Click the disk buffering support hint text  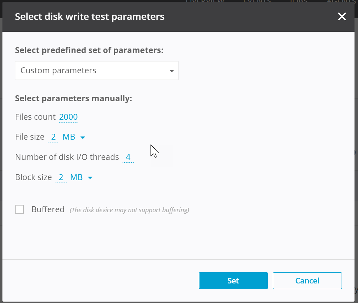tap(129, 210)
